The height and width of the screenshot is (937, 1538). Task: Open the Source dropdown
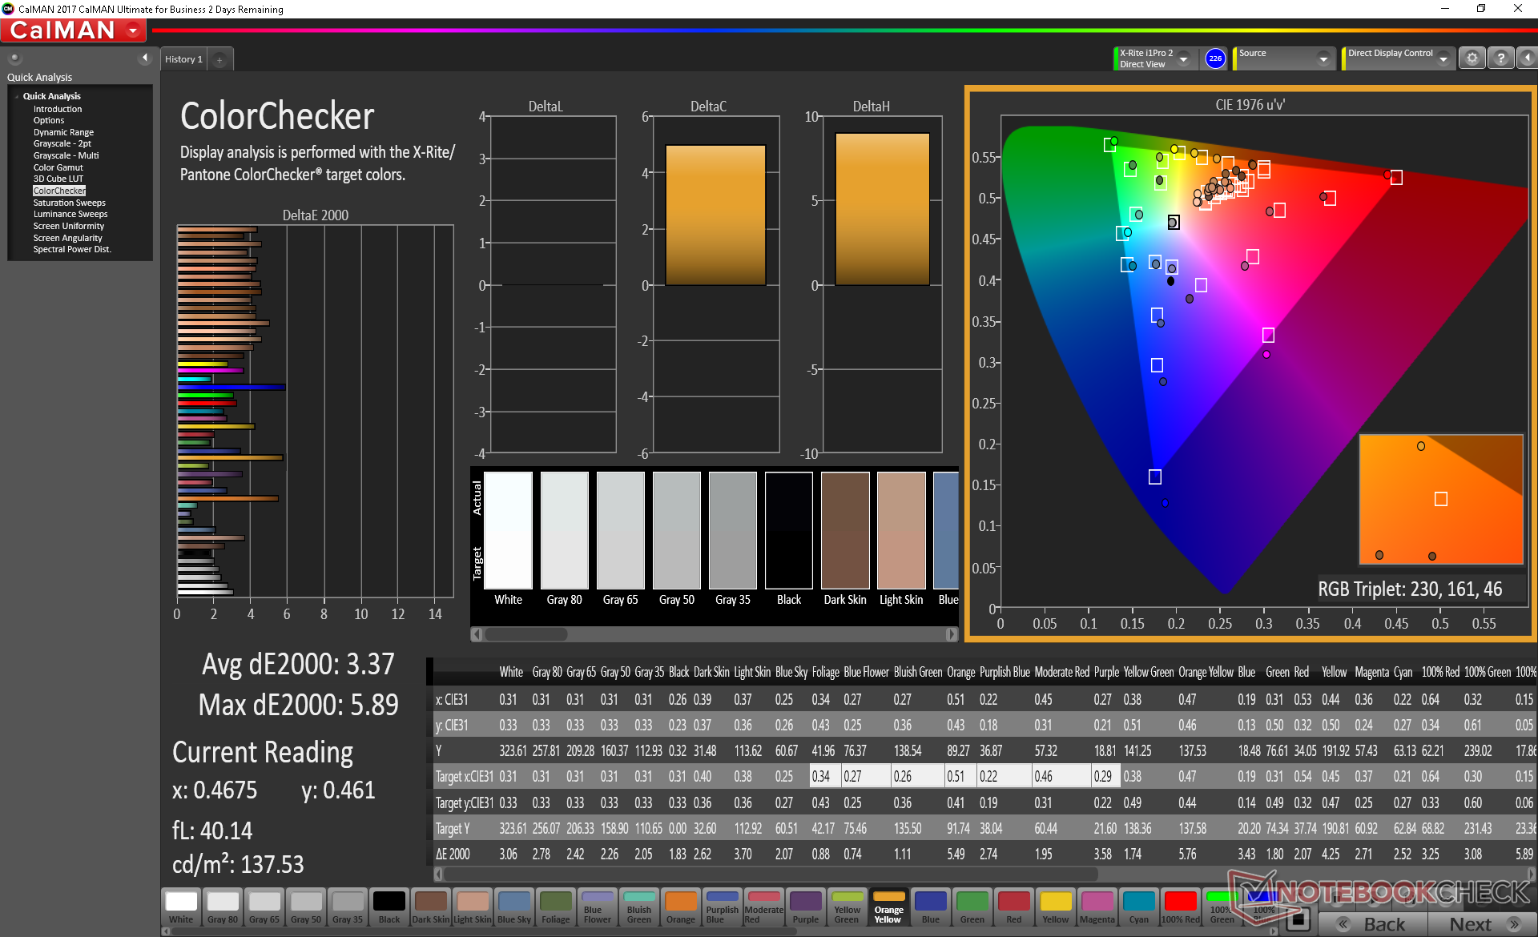1323,58
